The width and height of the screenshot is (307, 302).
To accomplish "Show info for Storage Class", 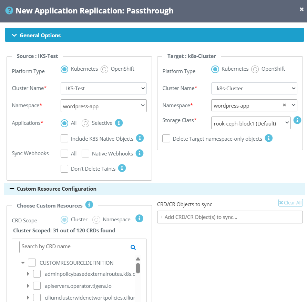I will tap(297, 120).
